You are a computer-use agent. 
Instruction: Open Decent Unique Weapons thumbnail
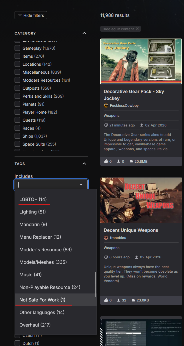(141, 200)
